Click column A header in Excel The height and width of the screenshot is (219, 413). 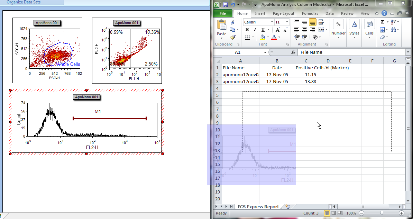(x=240, y=61)
